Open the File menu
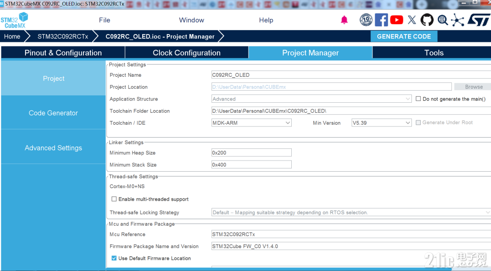Image resolution: width=491 pixels, height=271 pixels. coord(105,20)
